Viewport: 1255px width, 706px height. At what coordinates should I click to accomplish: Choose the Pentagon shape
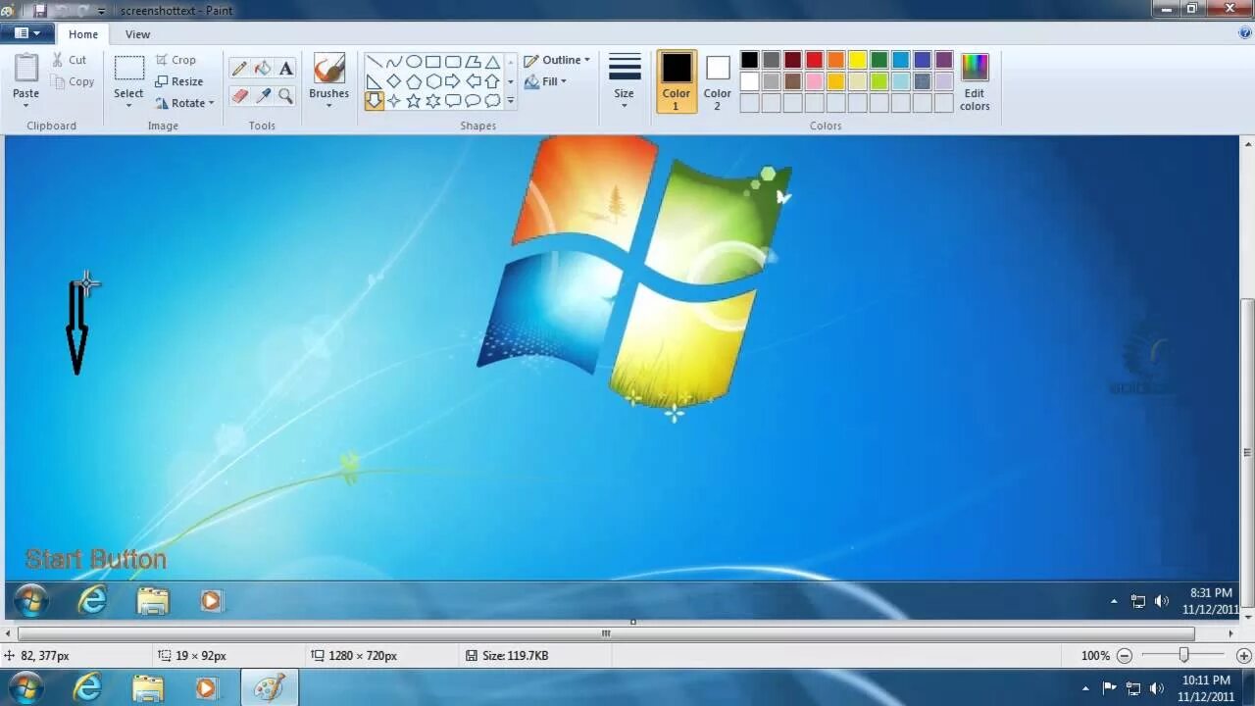(414, 81)
